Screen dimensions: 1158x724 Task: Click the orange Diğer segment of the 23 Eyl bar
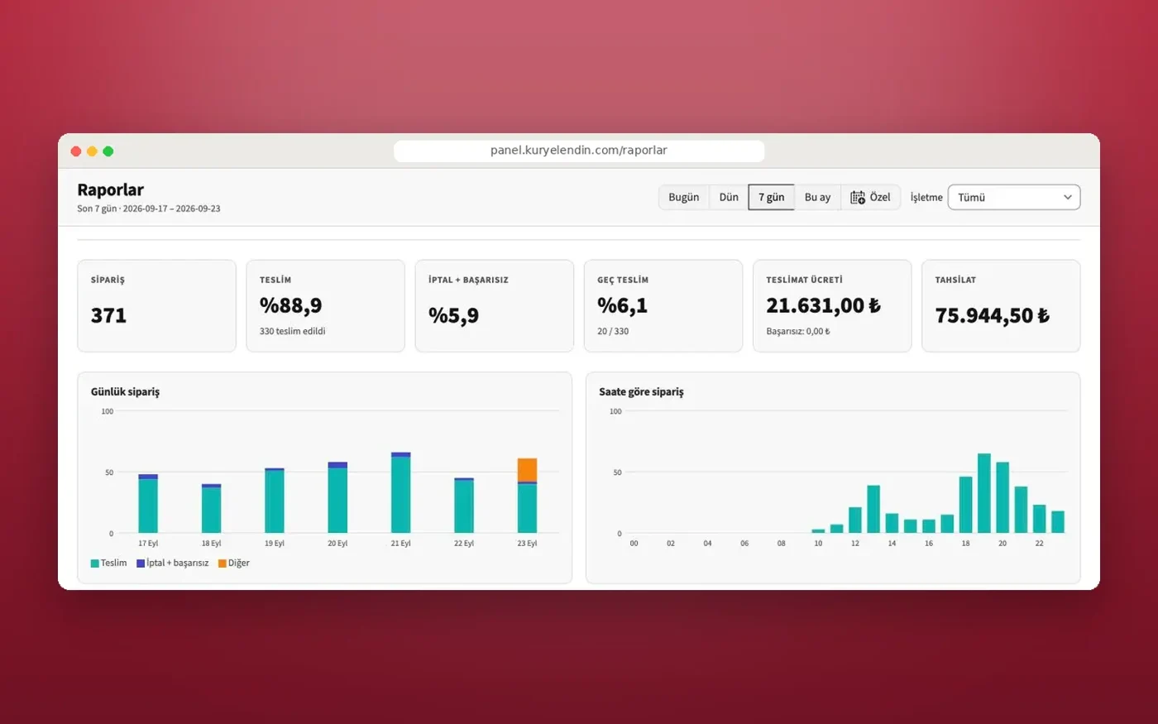click(x=528, y=470)
